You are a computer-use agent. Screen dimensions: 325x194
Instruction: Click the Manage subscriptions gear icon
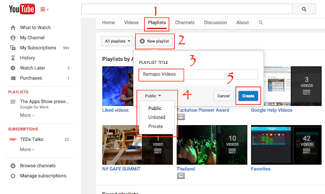13,176
